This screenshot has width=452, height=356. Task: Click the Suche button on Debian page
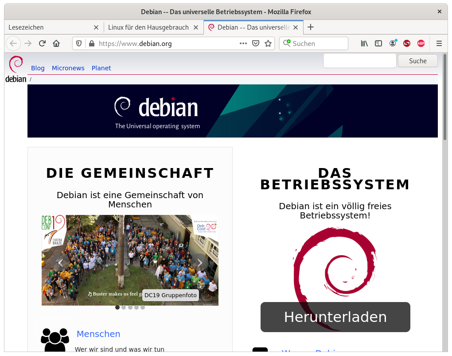point(418,61)
